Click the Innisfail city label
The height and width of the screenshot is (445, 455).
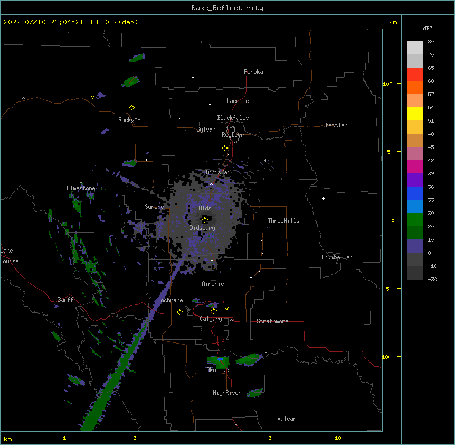(x=219, y=172)
